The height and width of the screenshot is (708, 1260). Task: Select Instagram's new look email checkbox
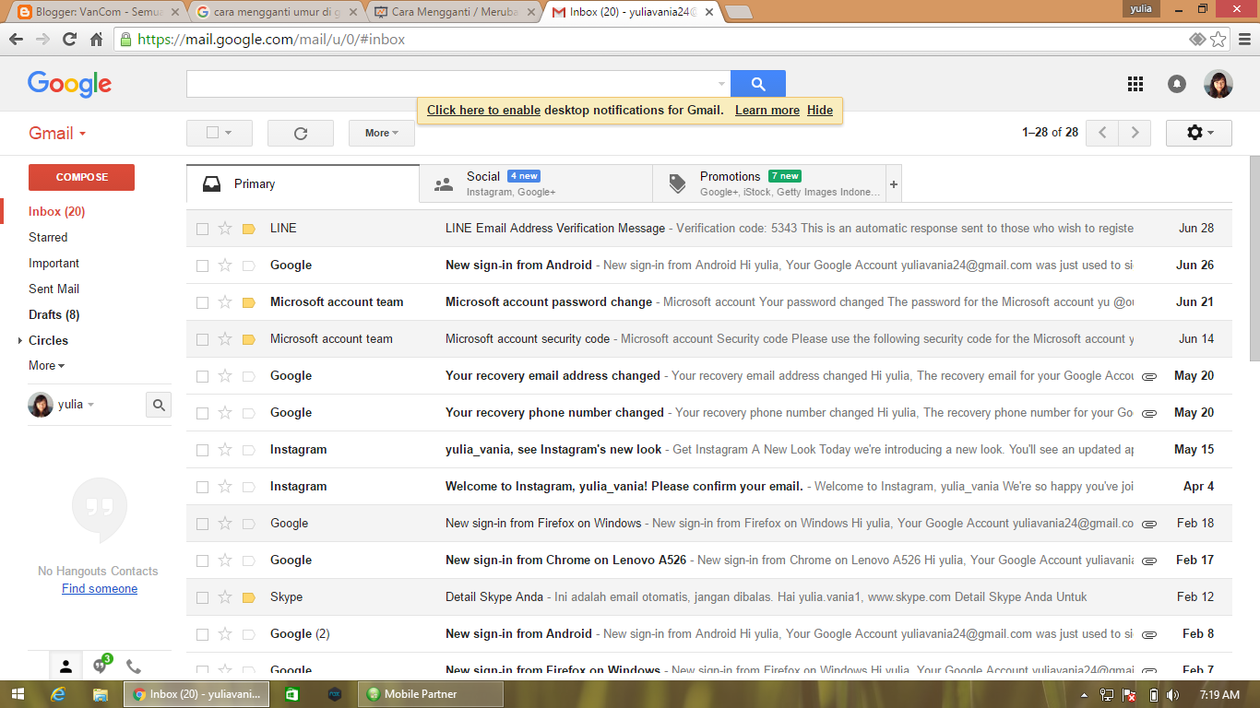click(x=202, y=450)
